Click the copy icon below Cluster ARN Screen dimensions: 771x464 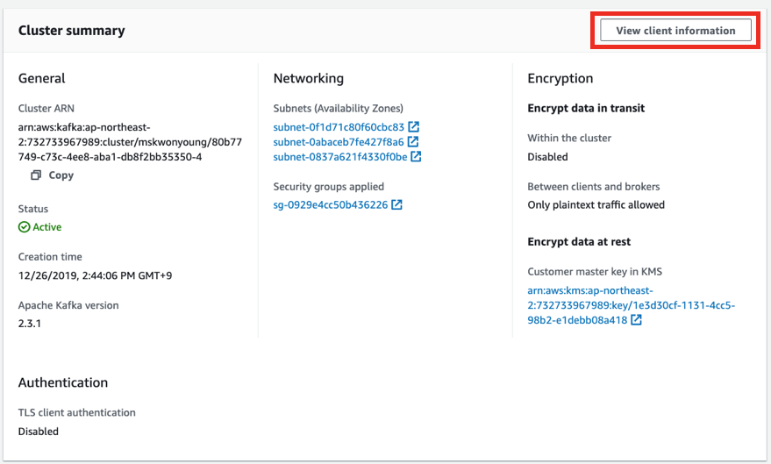pyautogui.click(x=36, y=175)
